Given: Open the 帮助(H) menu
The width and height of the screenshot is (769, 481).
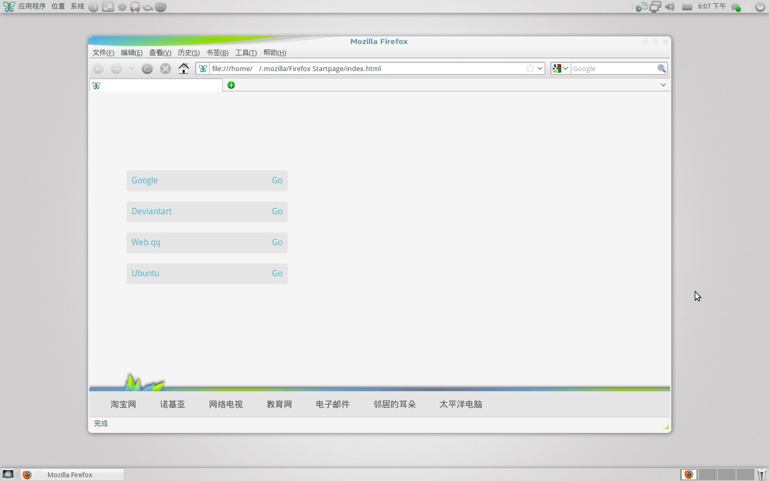Looking at the screenshot, I should pyautogui.click(x=274, y=52).
